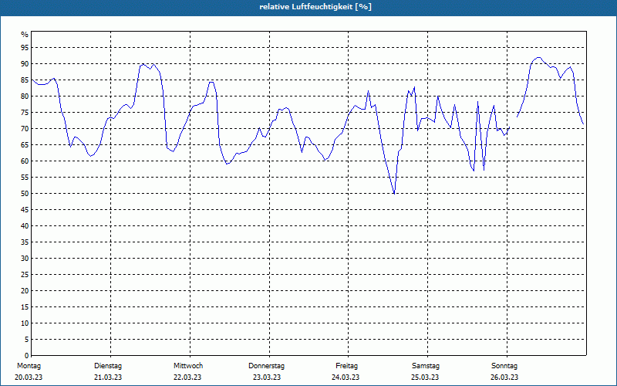
Task: Select the 80 value on the y-axis
Action: tap(25, 96)
